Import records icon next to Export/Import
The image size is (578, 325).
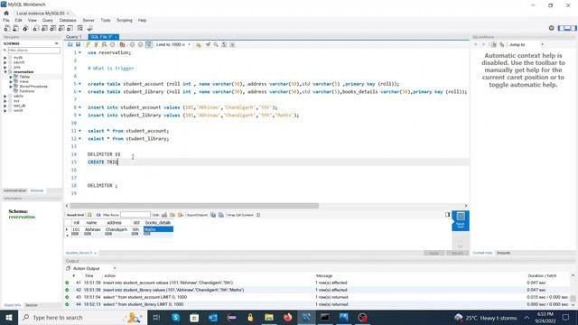pos(221,215)
